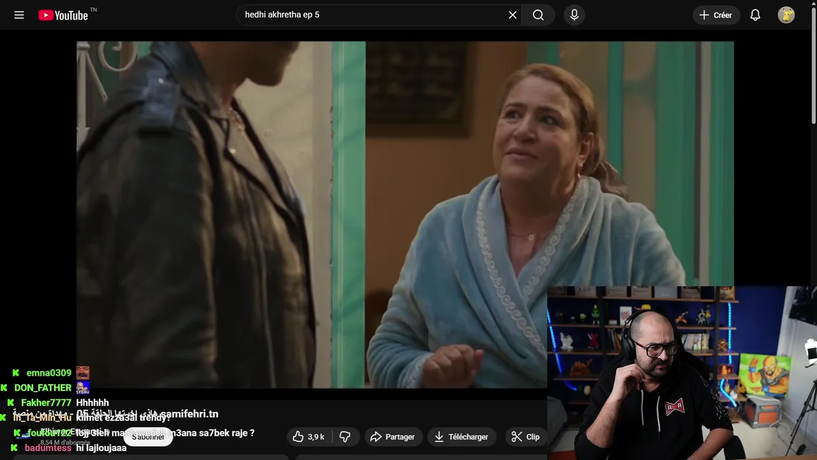Select chat username badumtess
Viewport: 817px width, 460px height.
(48, 448)
